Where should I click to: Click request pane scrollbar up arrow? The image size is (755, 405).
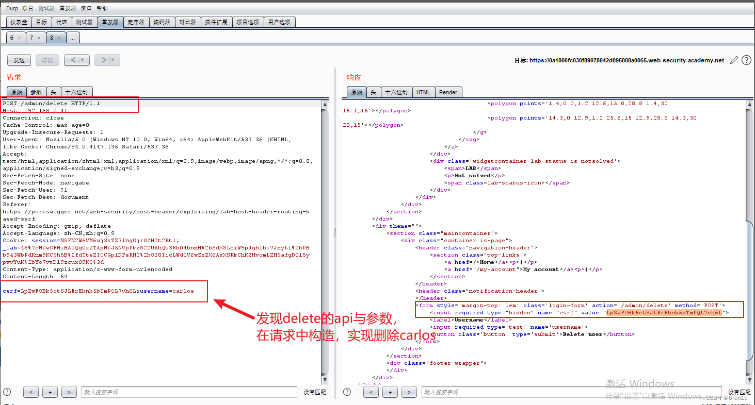(325, 105)
